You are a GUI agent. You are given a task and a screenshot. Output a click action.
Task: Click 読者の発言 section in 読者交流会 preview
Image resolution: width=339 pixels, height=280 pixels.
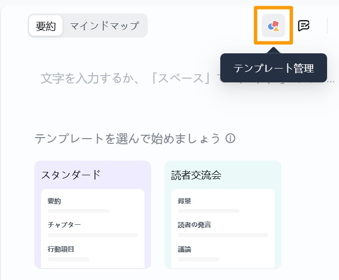pos(194,225)
